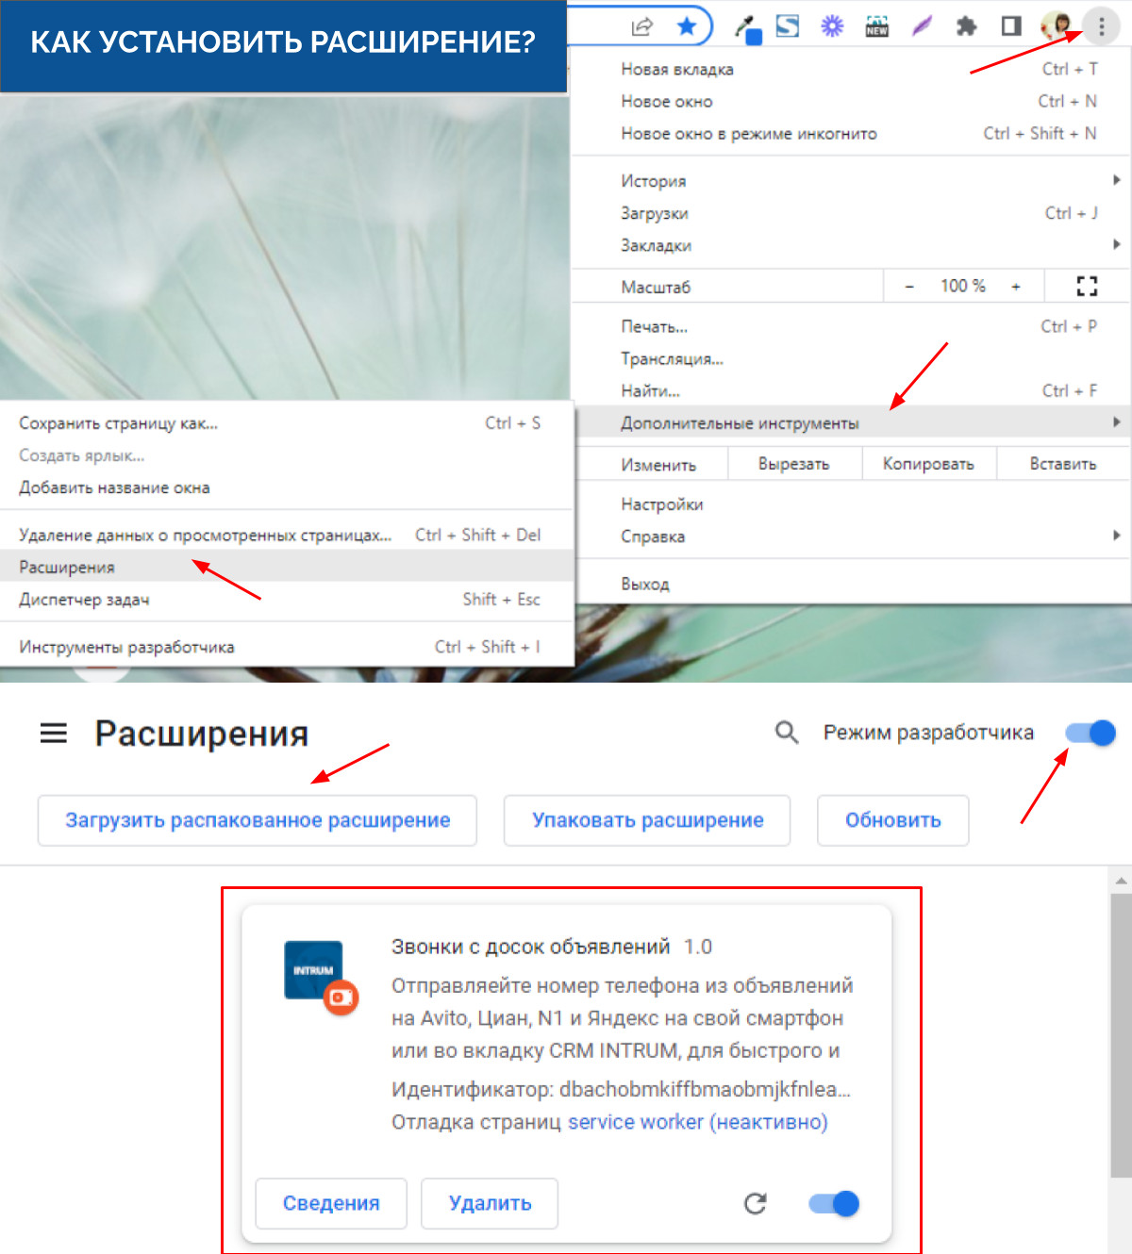This screenshot has width=1132, height=1254.
Task: Open the service worker (неактивно) link
Action: (698, 1122)
